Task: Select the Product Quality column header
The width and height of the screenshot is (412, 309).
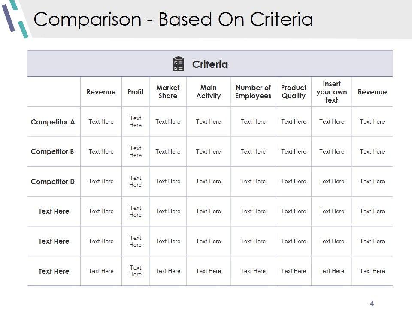Action: 294,92
